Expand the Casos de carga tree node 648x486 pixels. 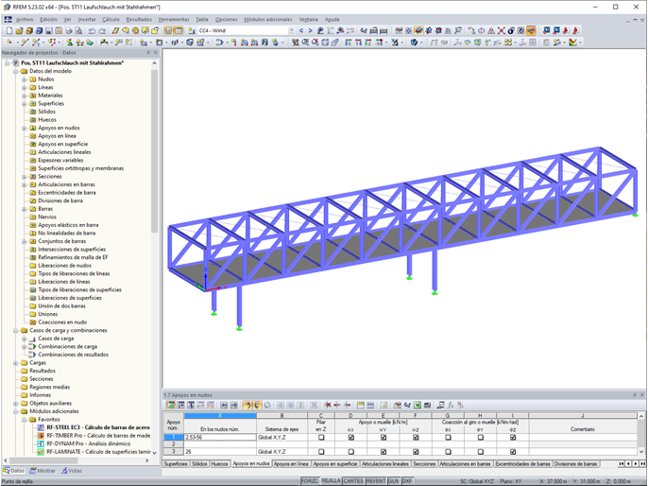[x=24, y=338]
